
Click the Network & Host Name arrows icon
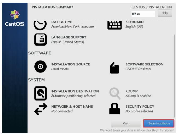40,109
